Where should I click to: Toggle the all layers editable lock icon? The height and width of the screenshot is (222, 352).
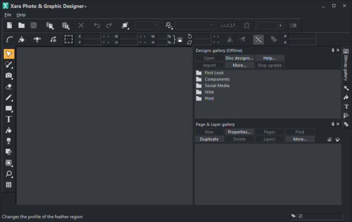pos(338,139)
